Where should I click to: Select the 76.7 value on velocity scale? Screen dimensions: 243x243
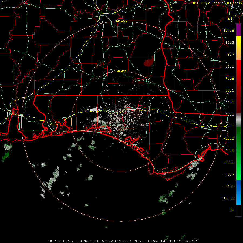[230, 54]
